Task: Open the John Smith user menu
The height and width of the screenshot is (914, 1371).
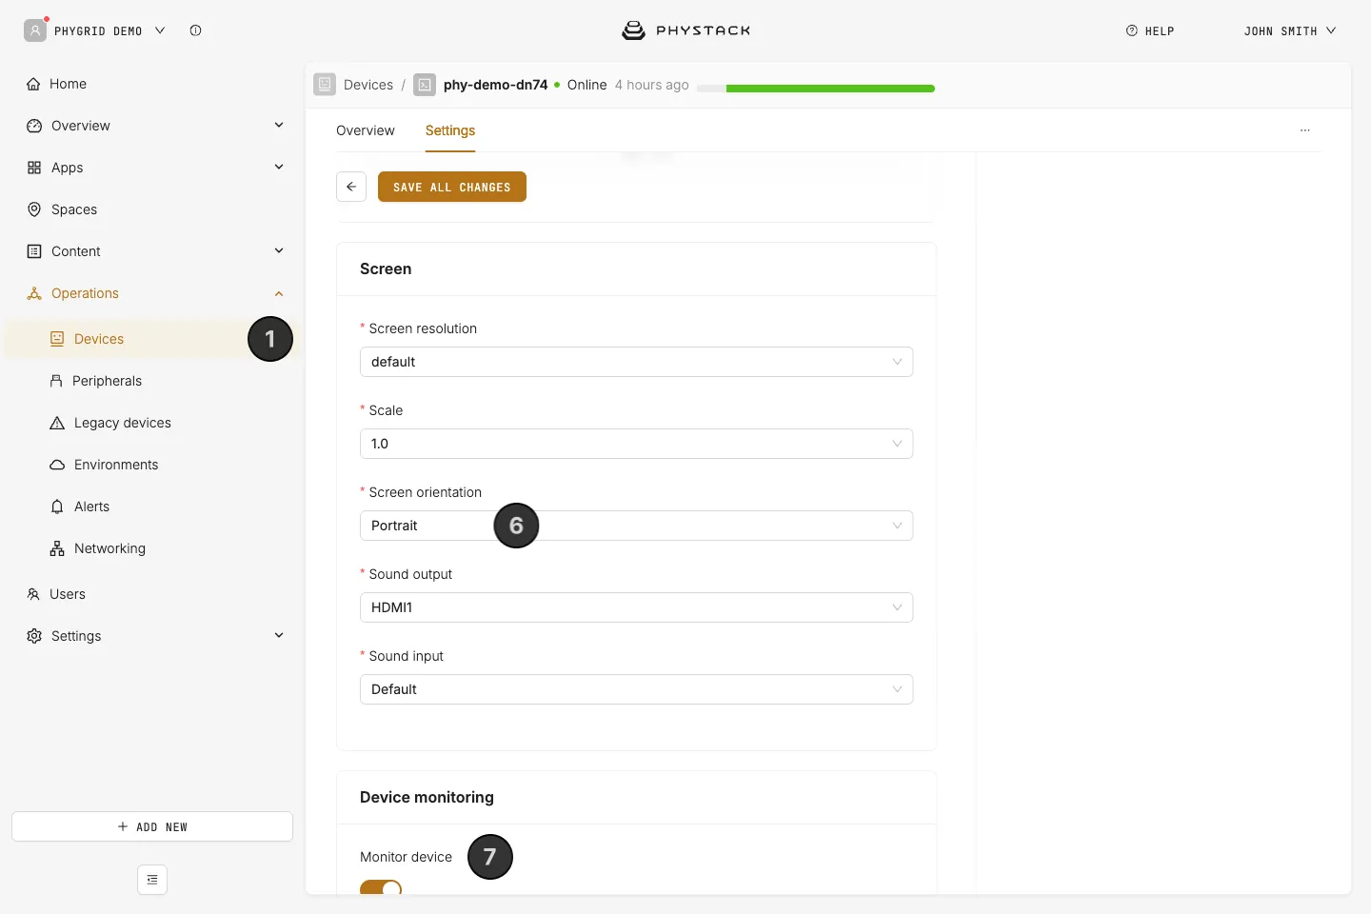Action: (1290, 30)
